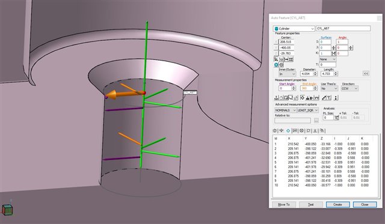
Task: Click the Diameter value field
Action: point(307,74)
